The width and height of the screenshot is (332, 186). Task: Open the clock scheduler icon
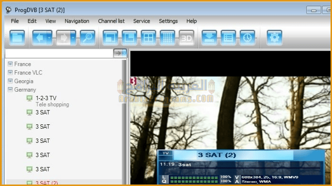click(x=247, y=37)
